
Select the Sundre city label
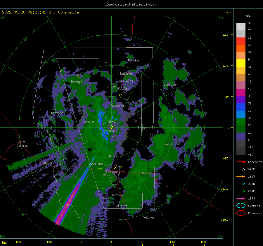pyautogui.click(x=89, y=121)
